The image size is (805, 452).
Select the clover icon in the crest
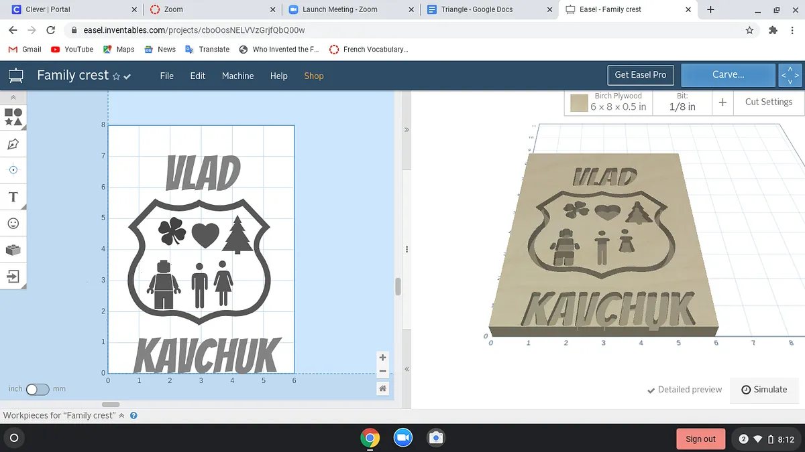172,232
